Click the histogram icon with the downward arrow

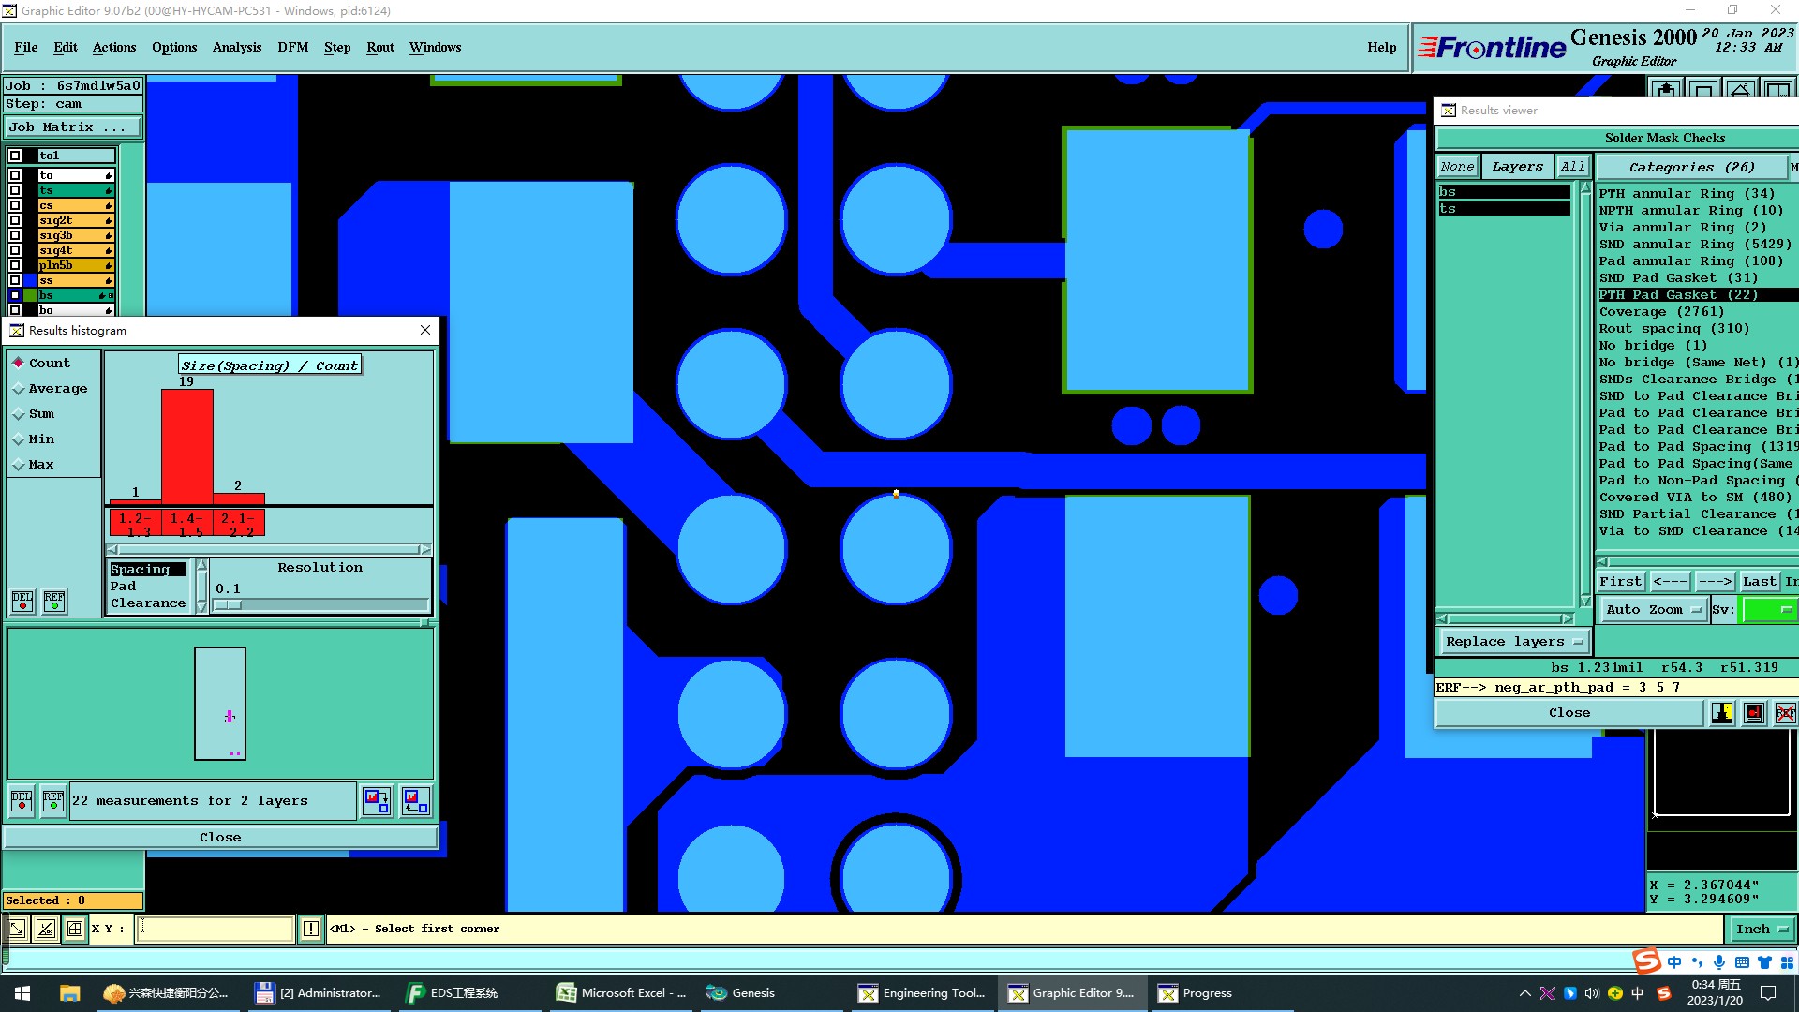pos(377,801)
